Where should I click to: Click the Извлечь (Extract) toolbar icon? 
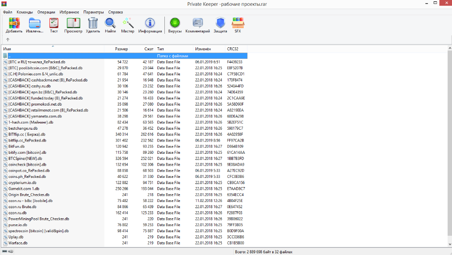click(35, 23)
